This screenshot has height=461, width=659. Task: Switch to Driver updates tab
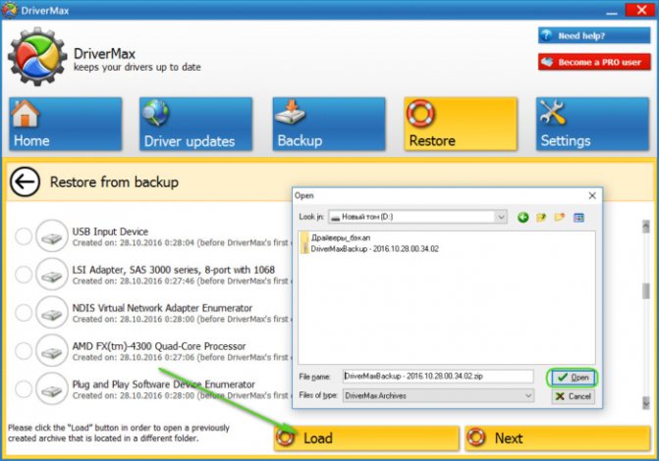[x=195, y=124]
